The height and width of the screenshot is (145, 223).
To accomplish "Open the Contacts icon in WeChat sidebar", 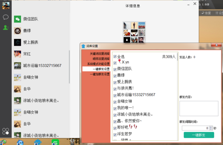I will [6, 28].
